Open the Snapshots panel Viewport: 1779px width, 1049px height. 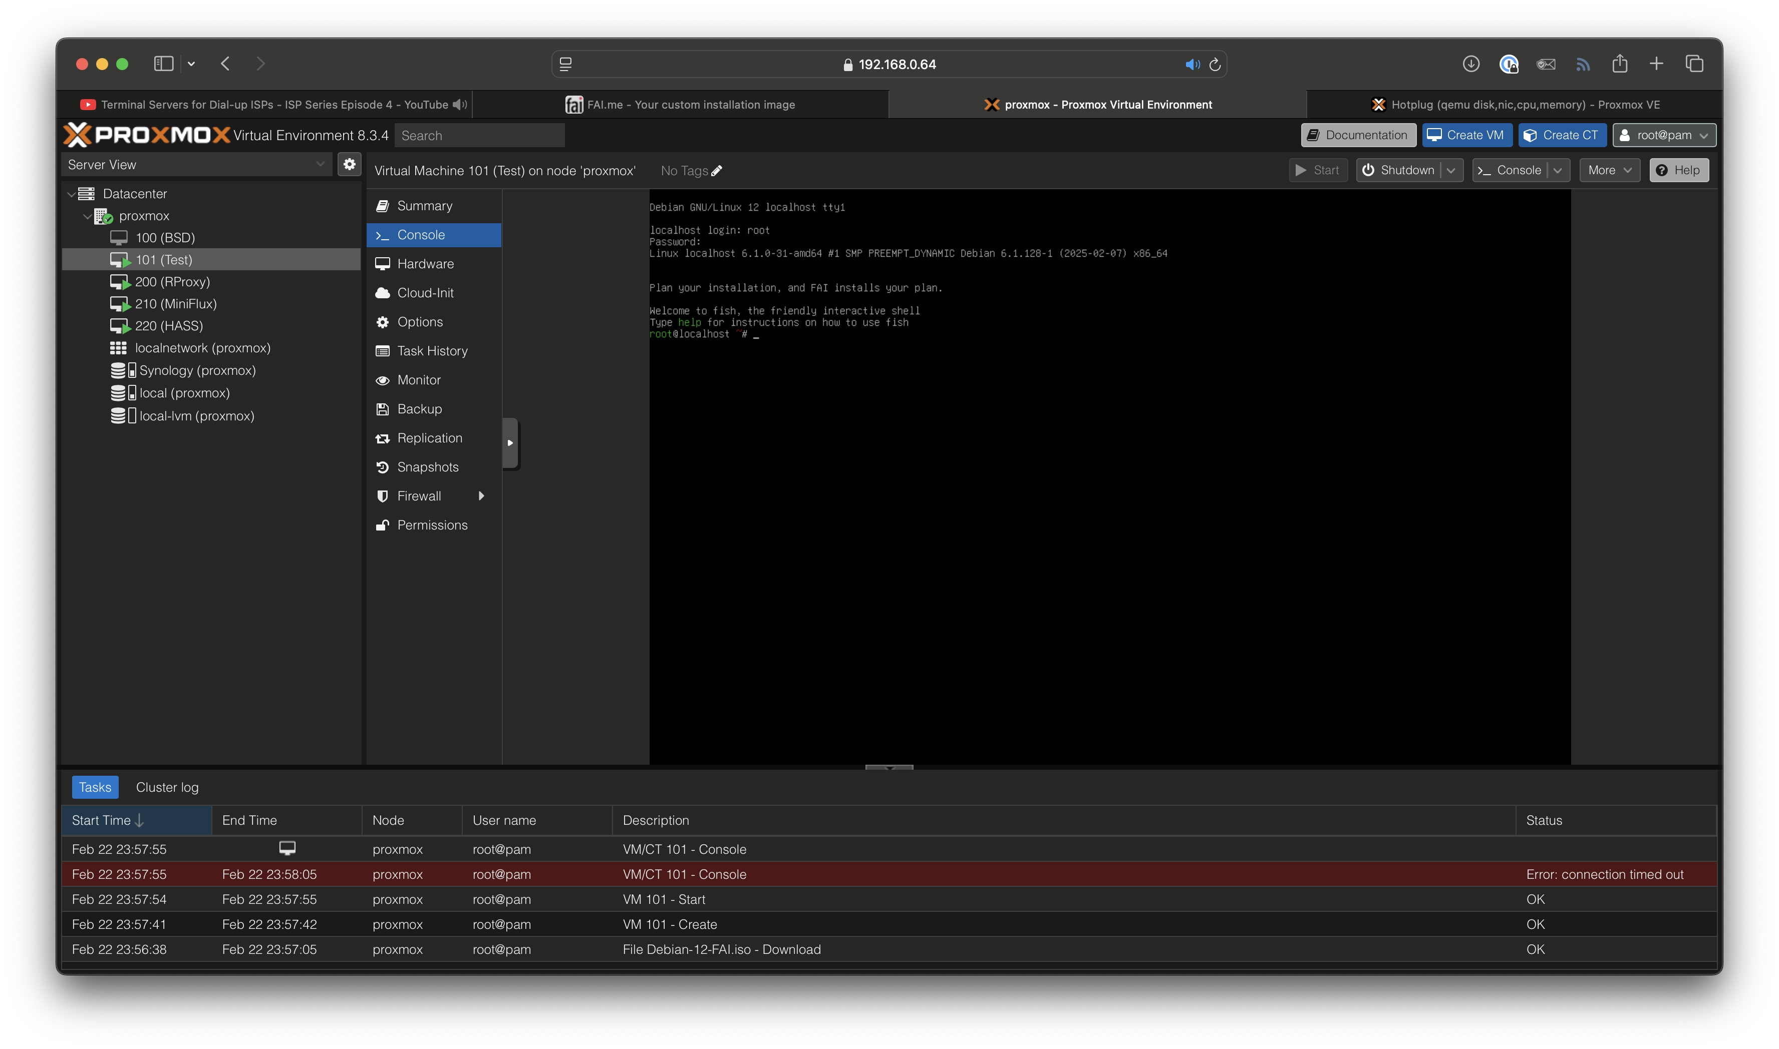tap(434, 466)
